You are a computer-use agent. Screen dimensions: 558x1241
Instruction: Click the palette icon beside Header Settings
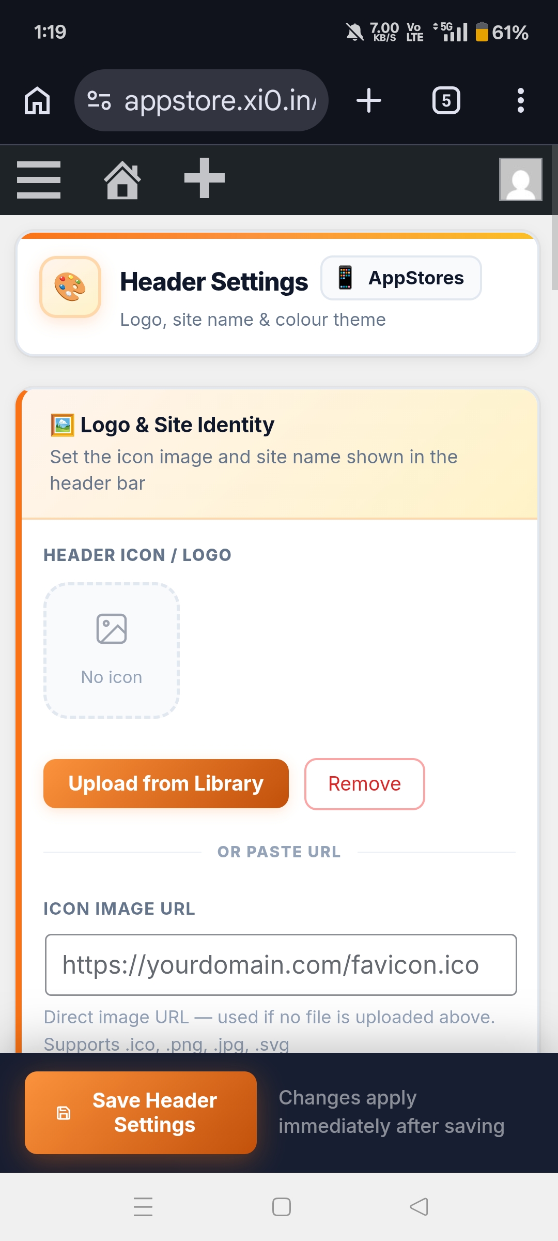(x=70, y=287)
